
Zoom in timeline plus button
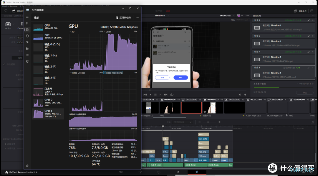point(219,122)
